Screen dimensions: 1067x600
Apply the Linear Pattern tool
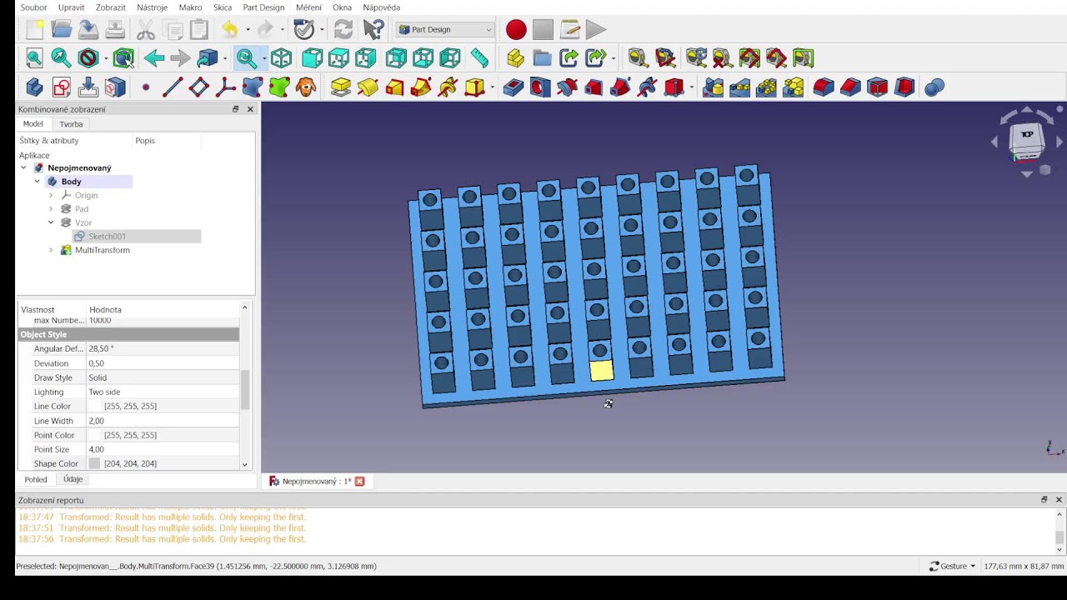click(739, 87)
